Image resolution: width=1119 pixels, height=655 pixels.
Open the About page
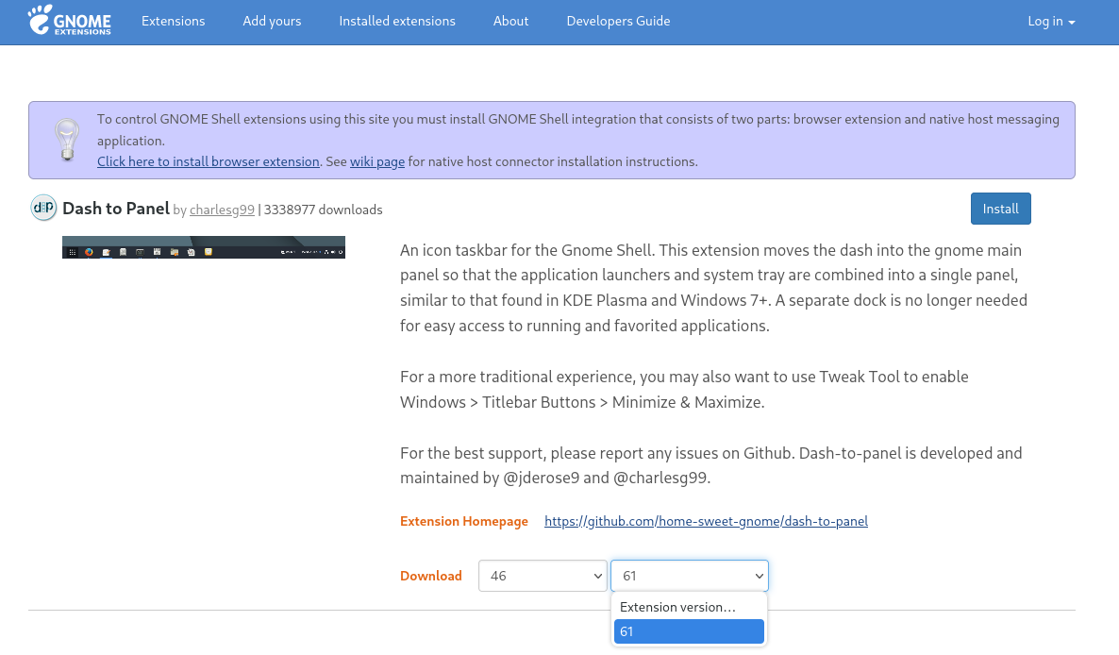[511, 22]
